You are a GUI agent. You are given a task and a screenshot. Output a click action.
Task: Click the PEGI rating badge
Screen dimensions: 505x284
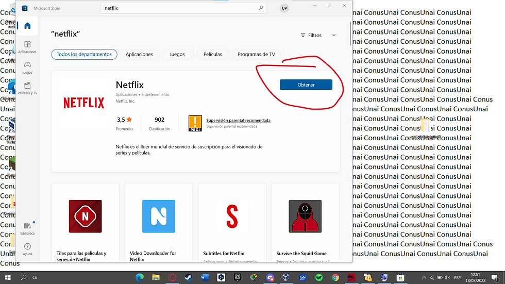(x=195, y=123)
